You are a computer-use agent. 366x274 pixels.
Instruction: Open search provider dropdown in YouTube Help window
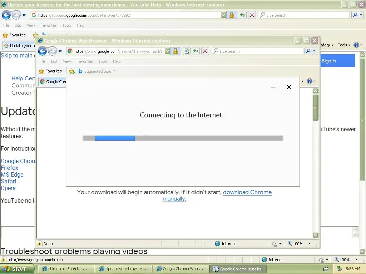[361, 15]
